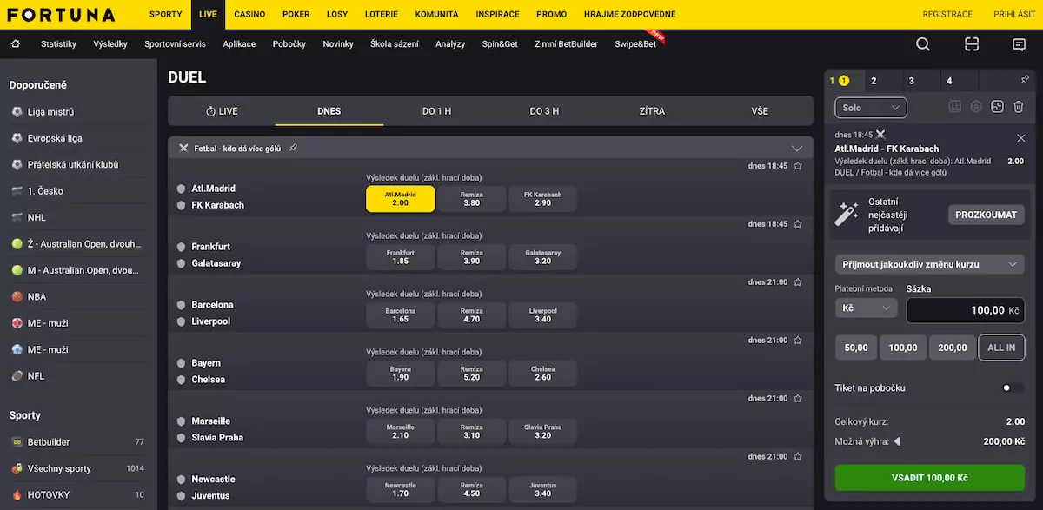The image size is (1043, 510).
Task: Click the ticket scanner icon in header
Action: point(972,44)
